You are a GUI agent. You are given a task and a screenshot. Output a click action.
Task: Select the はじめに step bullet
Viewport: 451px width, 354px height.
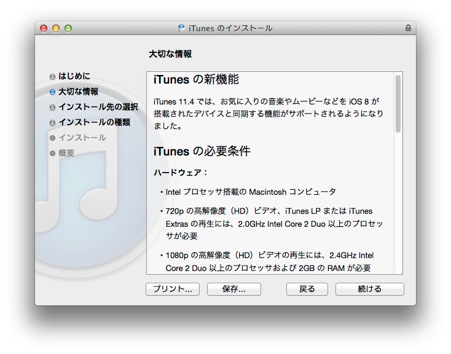point(52,77)
